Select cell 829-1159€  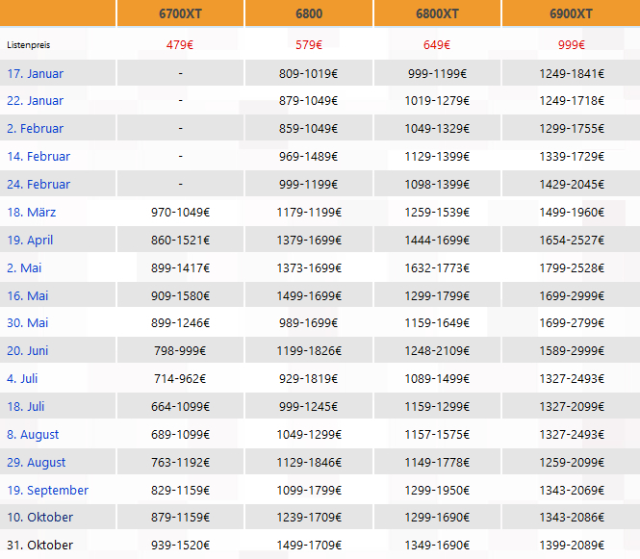click(180, 490)
